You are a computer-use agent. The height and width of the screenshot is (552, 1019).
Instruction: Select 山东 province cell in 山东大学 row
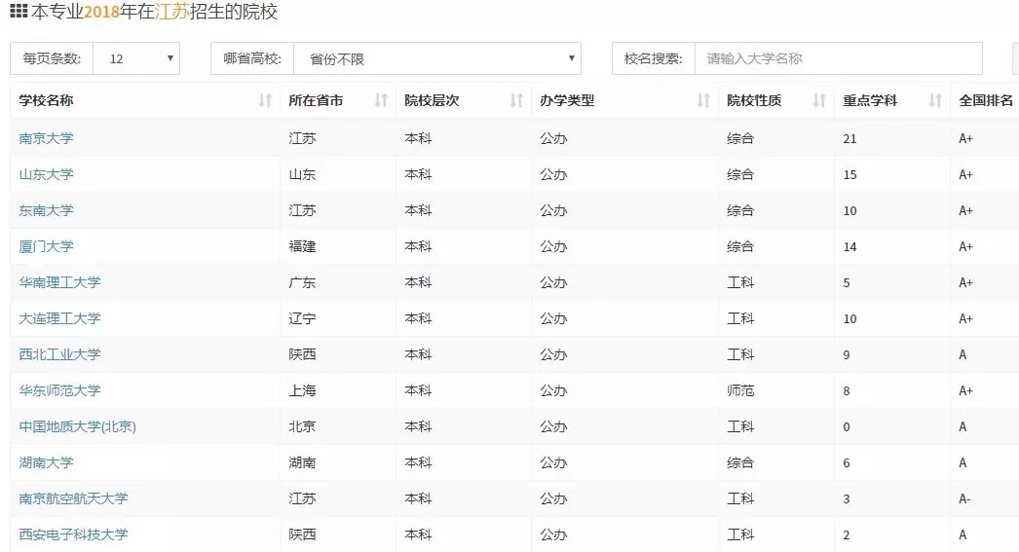click(302, 174)
